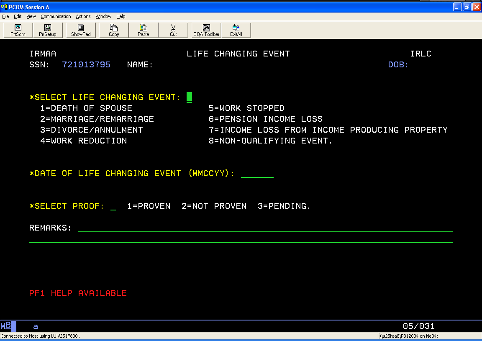Click the PCOM Session A title bar icon

tap(4, 7)
